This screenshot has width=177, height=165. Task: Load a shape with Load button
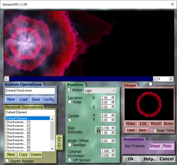131,130
